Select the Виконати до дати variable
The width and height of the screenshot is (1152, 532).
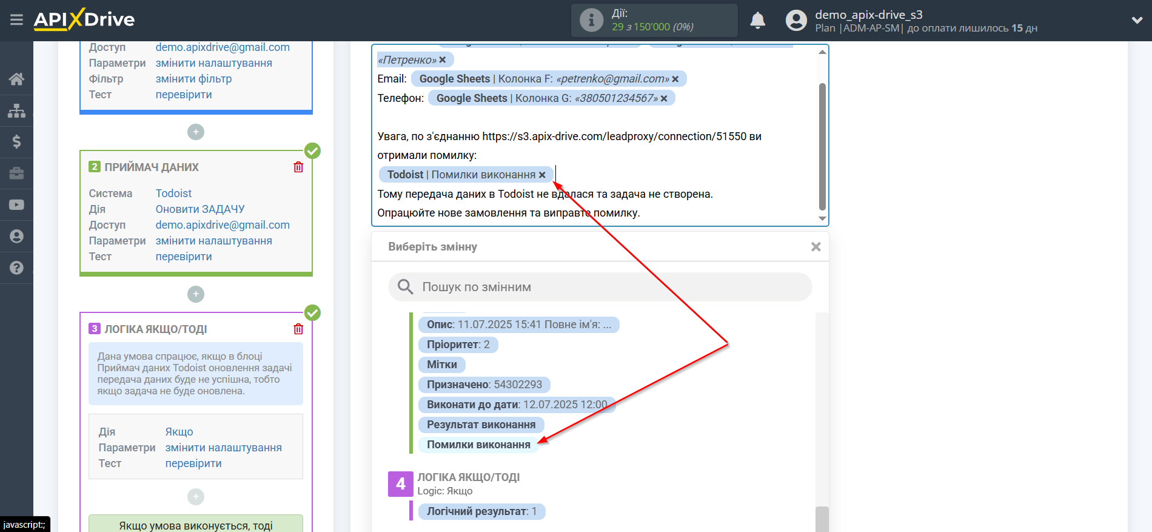[517, 405]
